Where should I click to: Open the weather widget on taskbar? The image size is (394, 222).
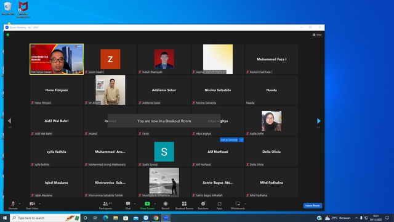click(x=337, y=218)
